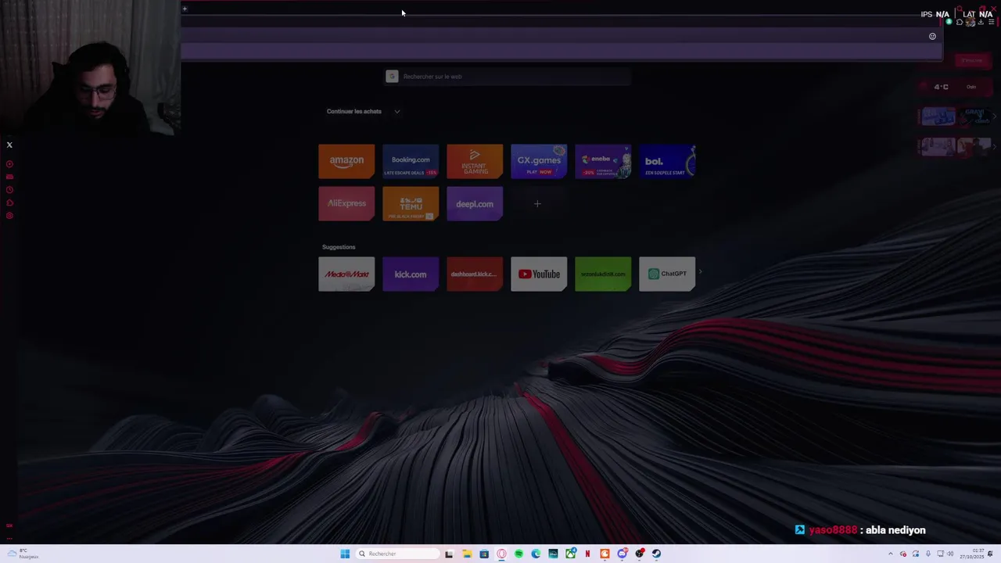1001x563 pixels.
Task: Focus the 'Rechercher sur le web' search box
Action: click(x=508, y=76)
